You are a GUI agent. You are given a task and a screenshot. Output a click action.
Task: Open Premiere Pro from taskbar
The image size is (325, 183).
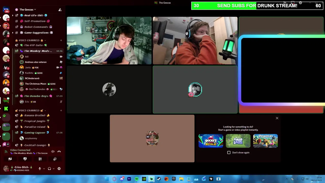[129, 179]
